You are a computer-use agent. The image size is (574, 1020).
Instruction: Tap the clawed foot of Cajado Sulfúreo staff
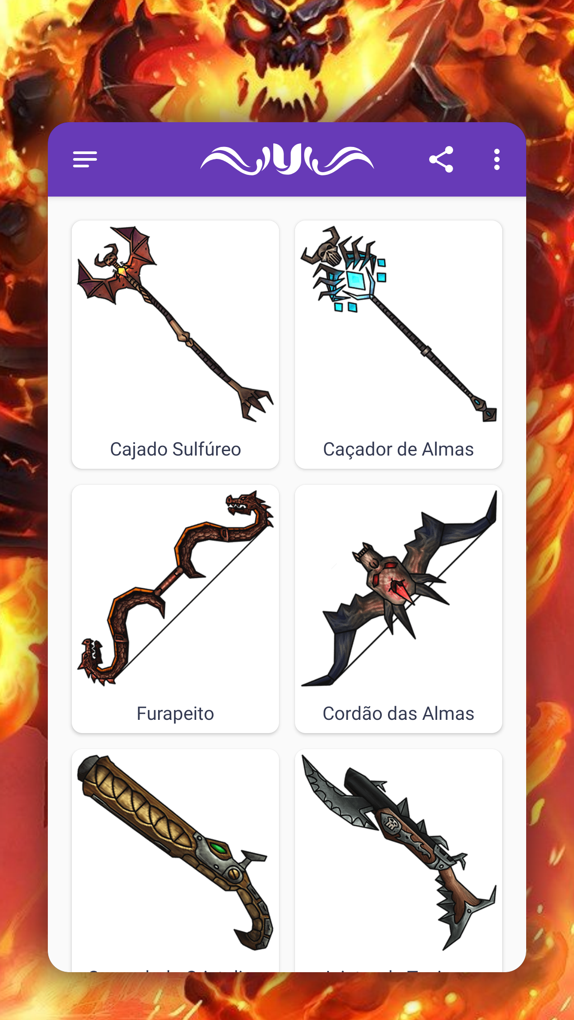coord(254,402)
